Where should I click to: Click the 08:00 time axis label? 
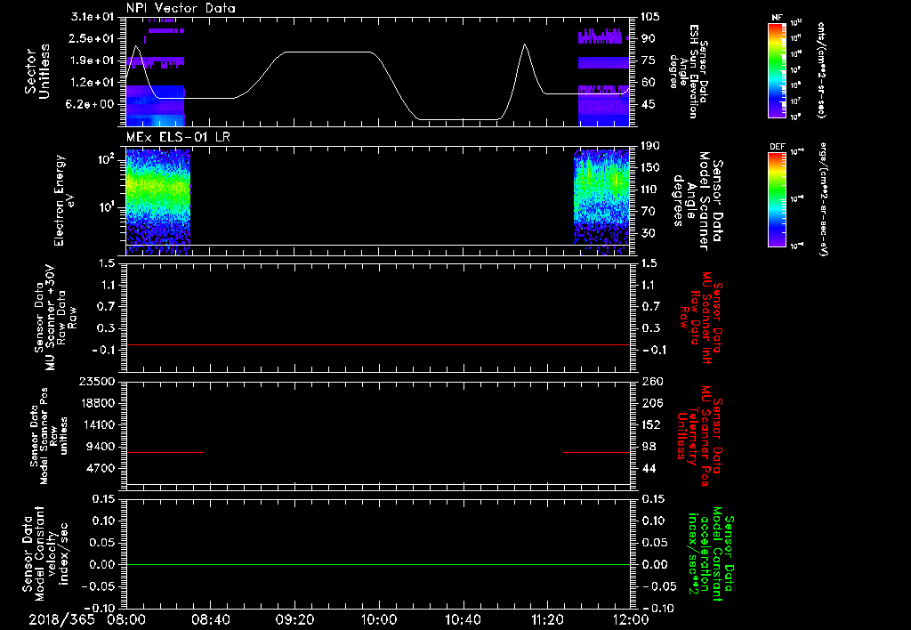click(126, 619)
